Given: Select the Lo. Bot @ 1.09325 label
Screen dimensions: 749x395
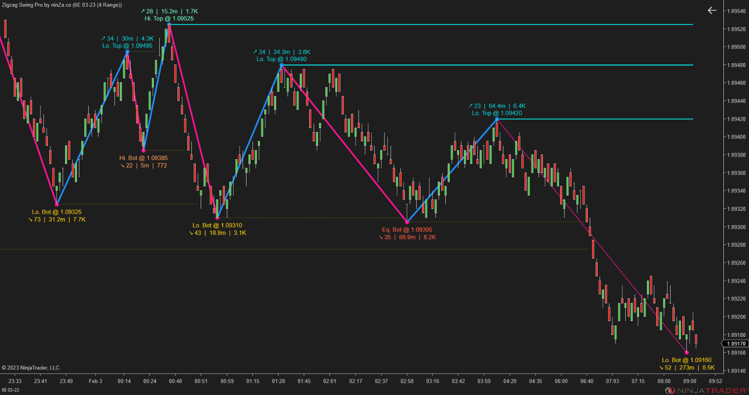Looking at the screenshot, I should (x=57, y=212).
